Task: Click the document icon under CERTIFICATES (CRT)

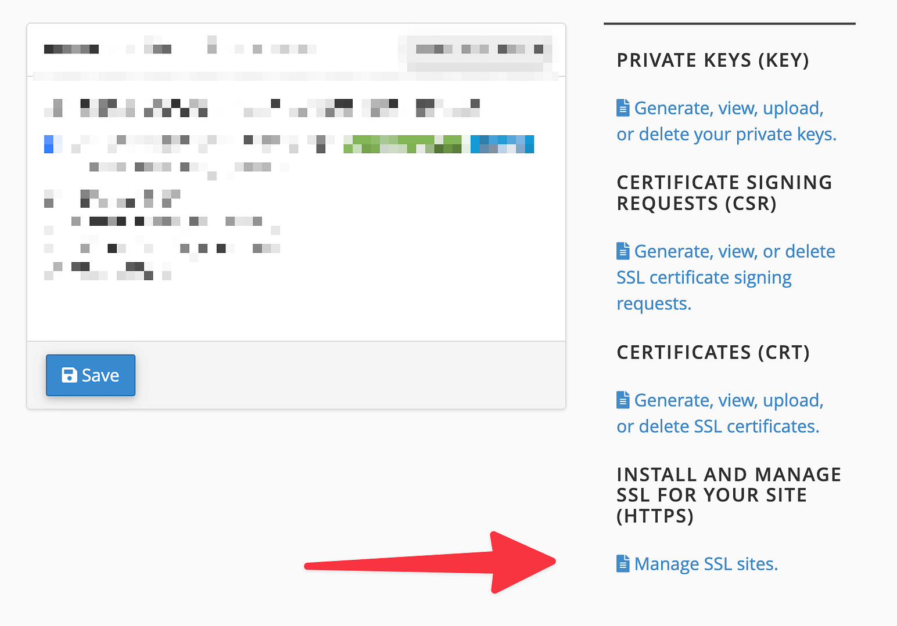Action: tap(623, 399)
